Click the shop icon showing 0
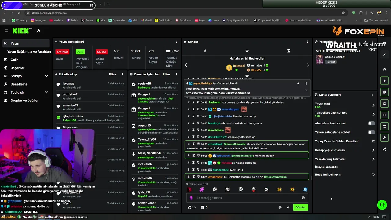The image size is (391, 220). (x=204, y=207)
